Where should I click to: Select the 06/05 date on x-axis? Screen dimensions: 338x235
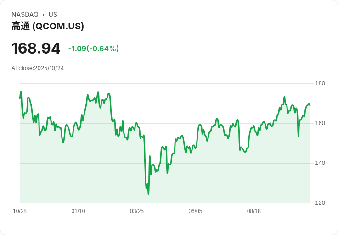195,211
